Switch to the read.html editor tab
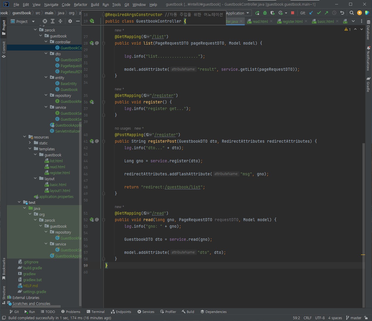This screenshot has width=372, height=321. (260, 21)
